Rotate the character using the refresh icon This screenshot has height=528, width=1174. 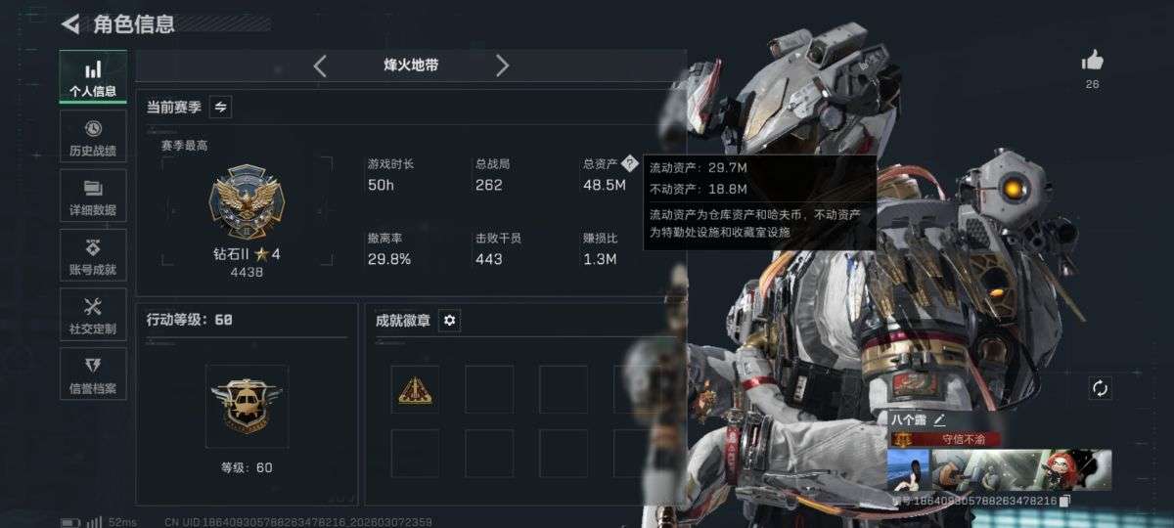[x=1100, y=388]
